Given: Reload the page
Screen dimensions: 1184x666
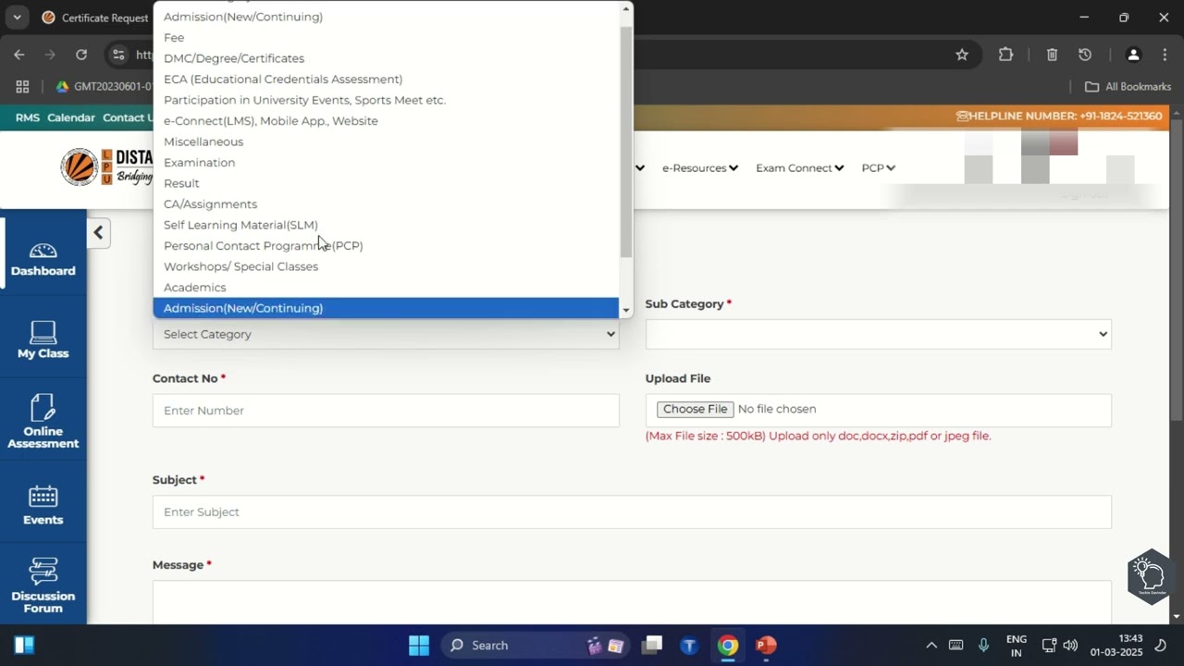Looking at the screenshot, I should (x=81, y=55).
